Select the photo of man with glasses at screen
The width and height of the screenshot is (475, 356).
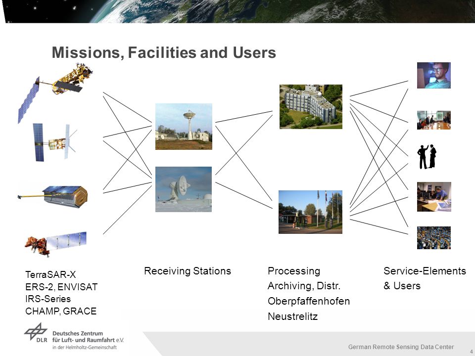pos(434,75)
